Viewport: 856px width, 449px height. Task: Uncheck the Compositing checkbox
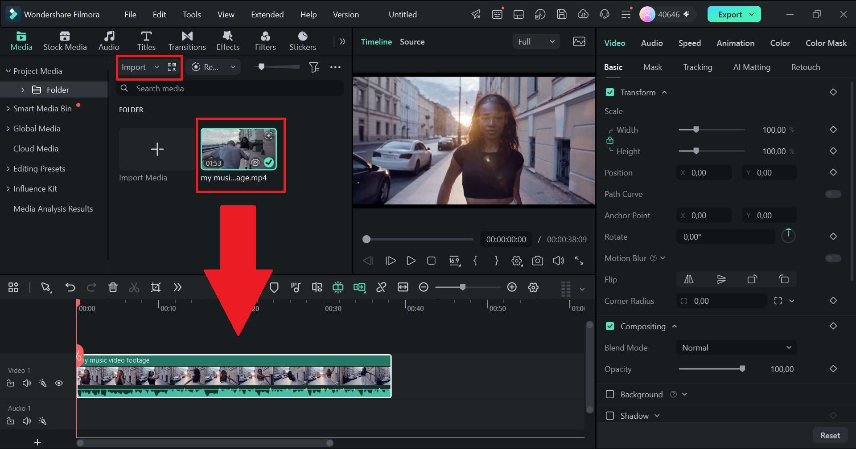tap(610, 326)
